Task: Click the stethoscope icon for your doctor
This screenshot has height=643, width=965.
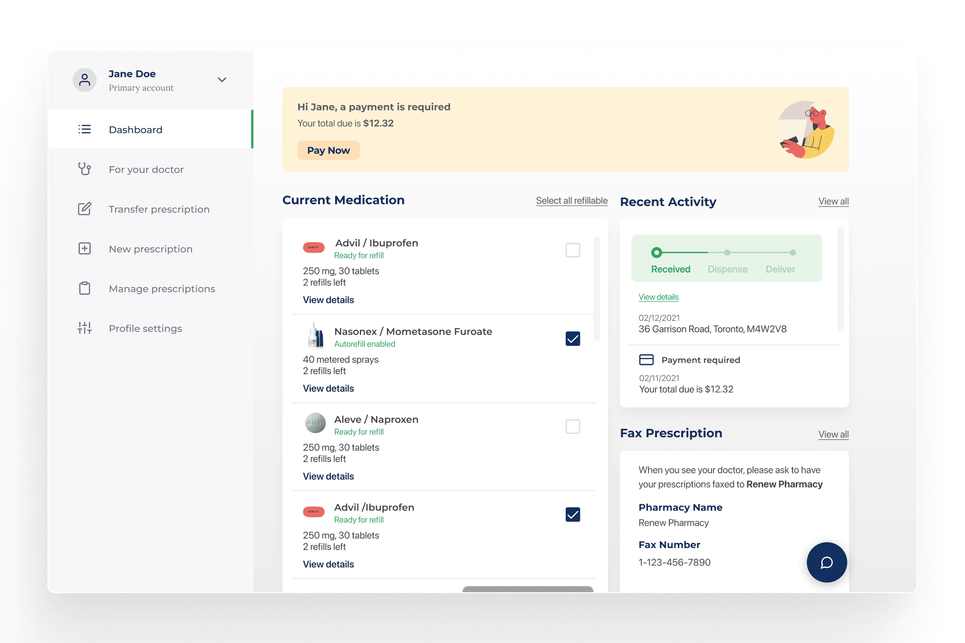Action: click(85, 169)
